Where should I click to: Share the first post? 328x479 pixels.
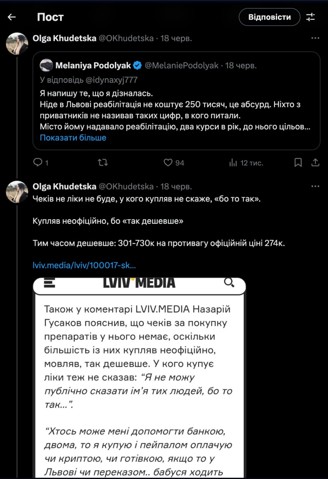(315, 163)
